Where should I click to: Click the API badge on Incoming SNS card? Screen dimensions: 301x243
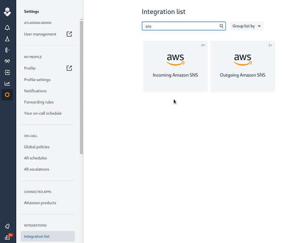[203, 45]
